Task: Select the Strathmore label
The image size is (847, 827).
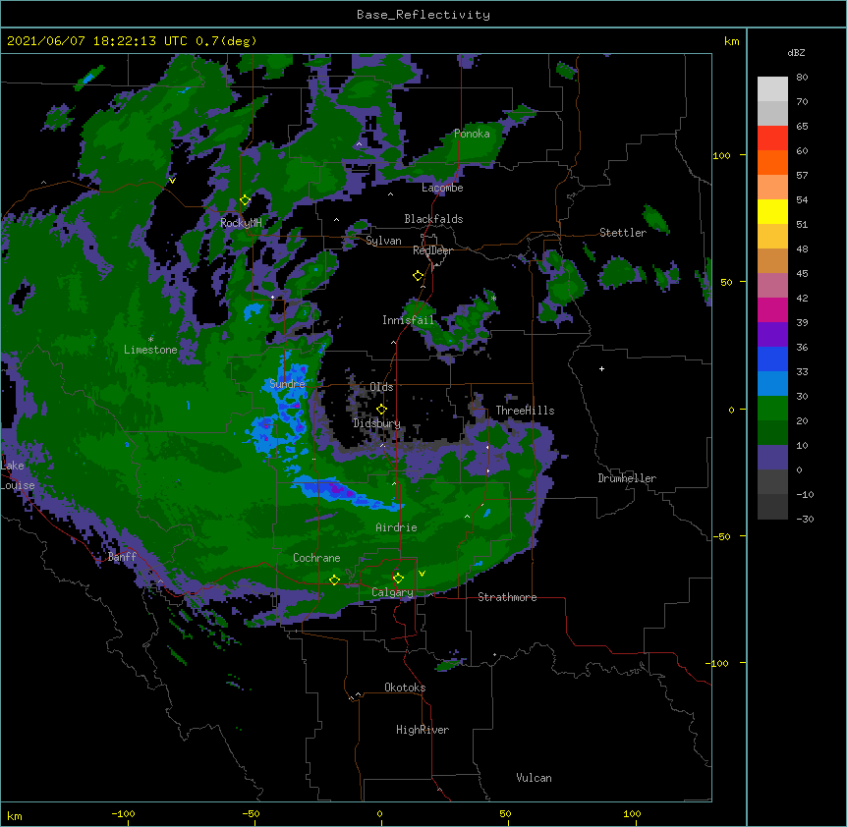Action: (507, 597)
